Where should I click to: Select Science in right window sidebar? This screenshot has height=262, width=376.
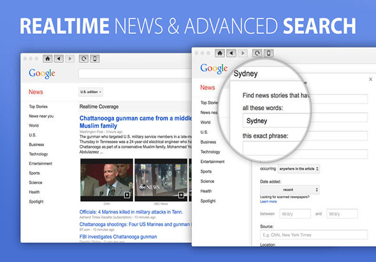click(207, 182)
